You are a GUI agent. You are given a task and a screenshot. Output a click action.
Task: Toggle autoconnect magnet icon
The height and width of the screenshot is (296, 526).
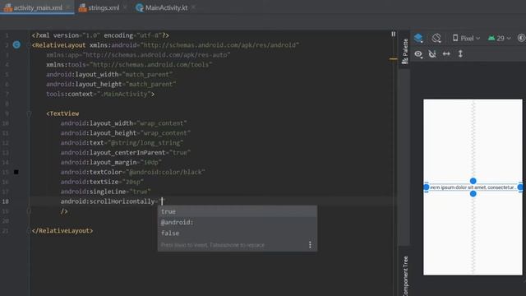[432, 54]
